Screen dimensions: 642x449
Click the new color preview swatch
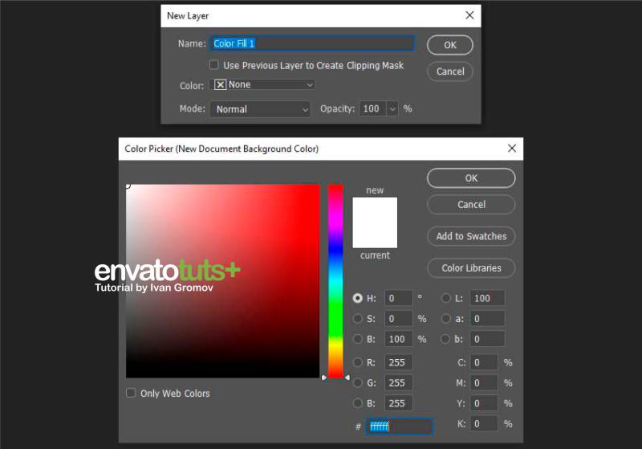click(x=375, y=210)
